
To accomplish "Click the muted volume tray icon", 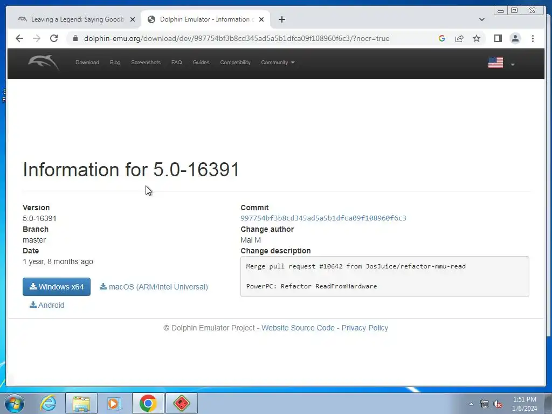I will tap(498, 404).
